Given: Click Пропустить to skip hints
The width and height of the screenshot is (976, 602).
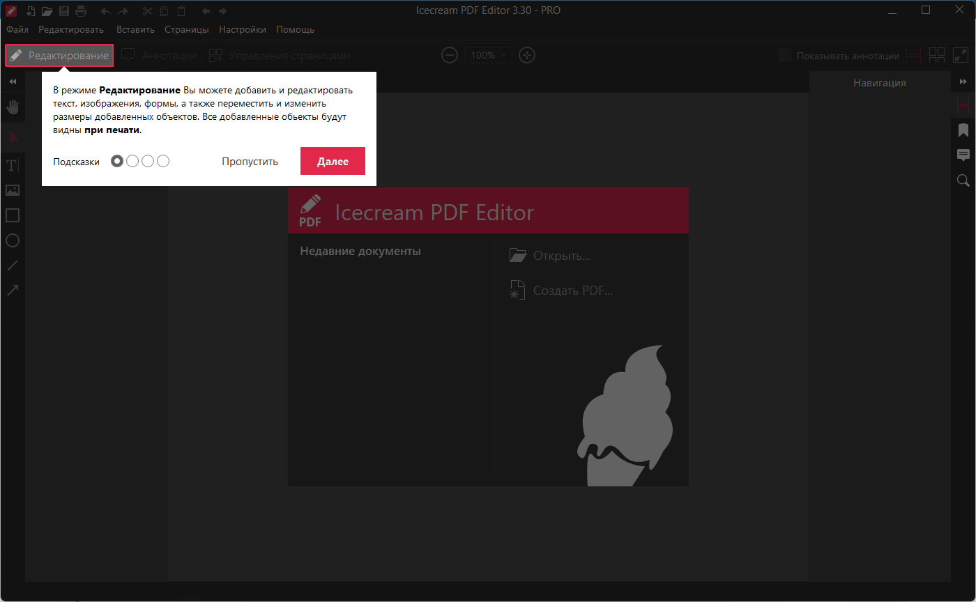Looking at the screenshot, I should pos(250,162).
